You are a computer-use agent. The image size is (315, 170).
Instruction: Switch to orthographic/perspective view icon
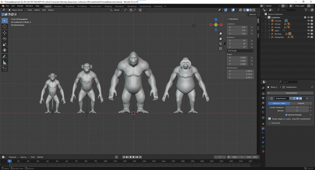pyautogui.click(x=221, y=48)
